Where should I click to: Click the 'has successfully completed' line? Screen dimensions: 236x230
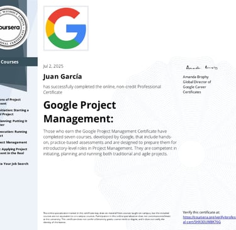coord(102,89)
